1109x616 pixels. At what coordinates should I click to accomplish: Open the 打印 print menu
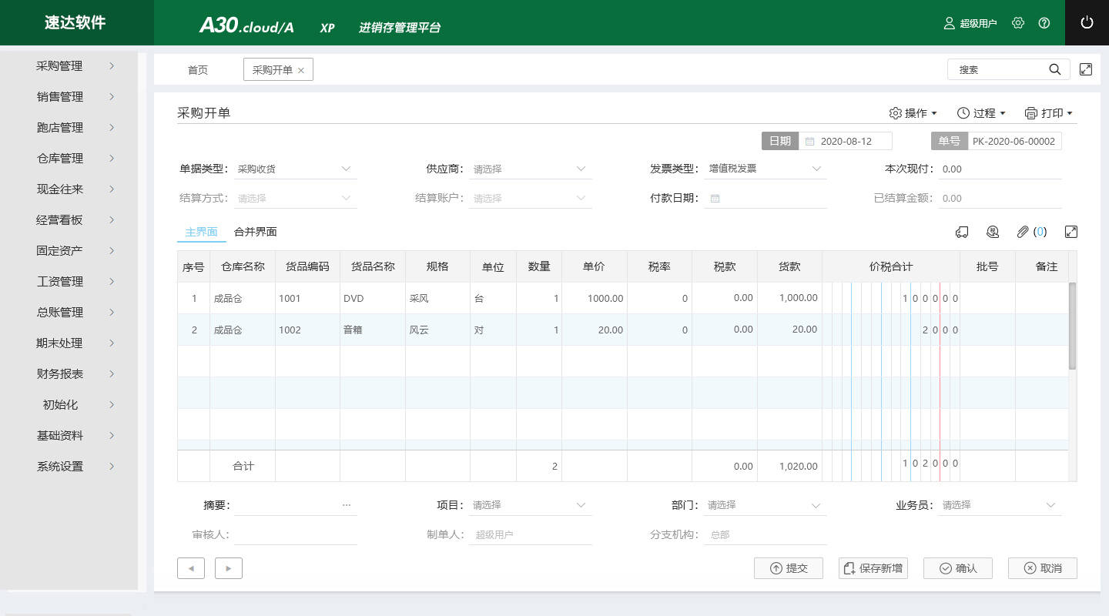click(x=1049, y=113)
